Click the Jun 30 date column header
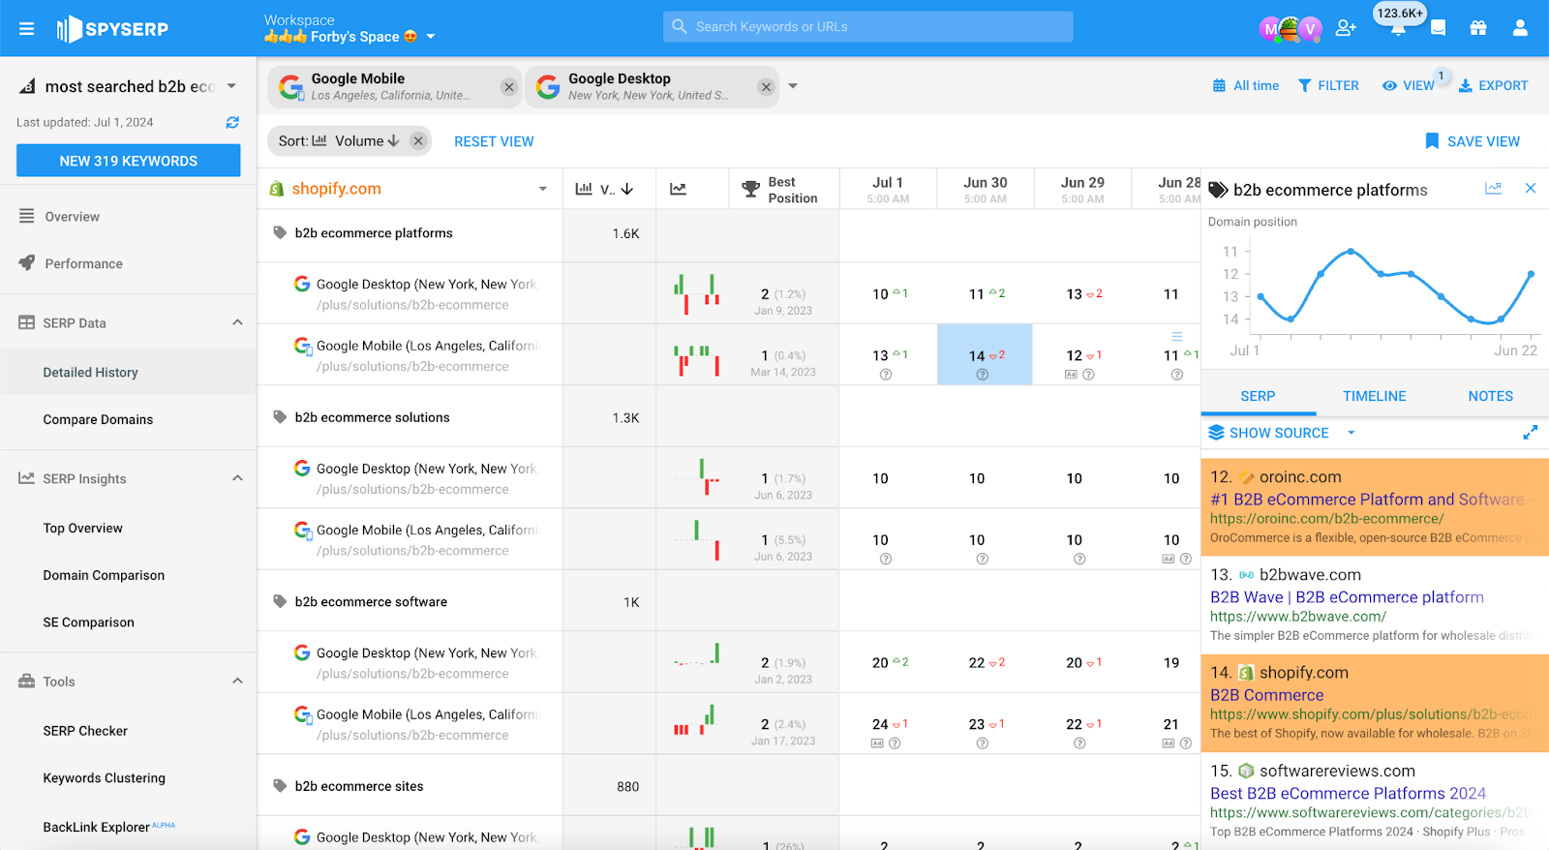Viewport: 1549px width, 850px height. pos(986,189)
